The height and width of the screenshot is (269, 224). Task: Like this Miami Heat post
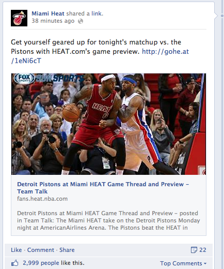(17, 250)
